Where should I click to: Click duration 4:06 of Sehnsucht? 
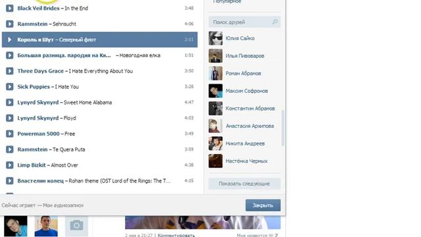coord(189,24)
